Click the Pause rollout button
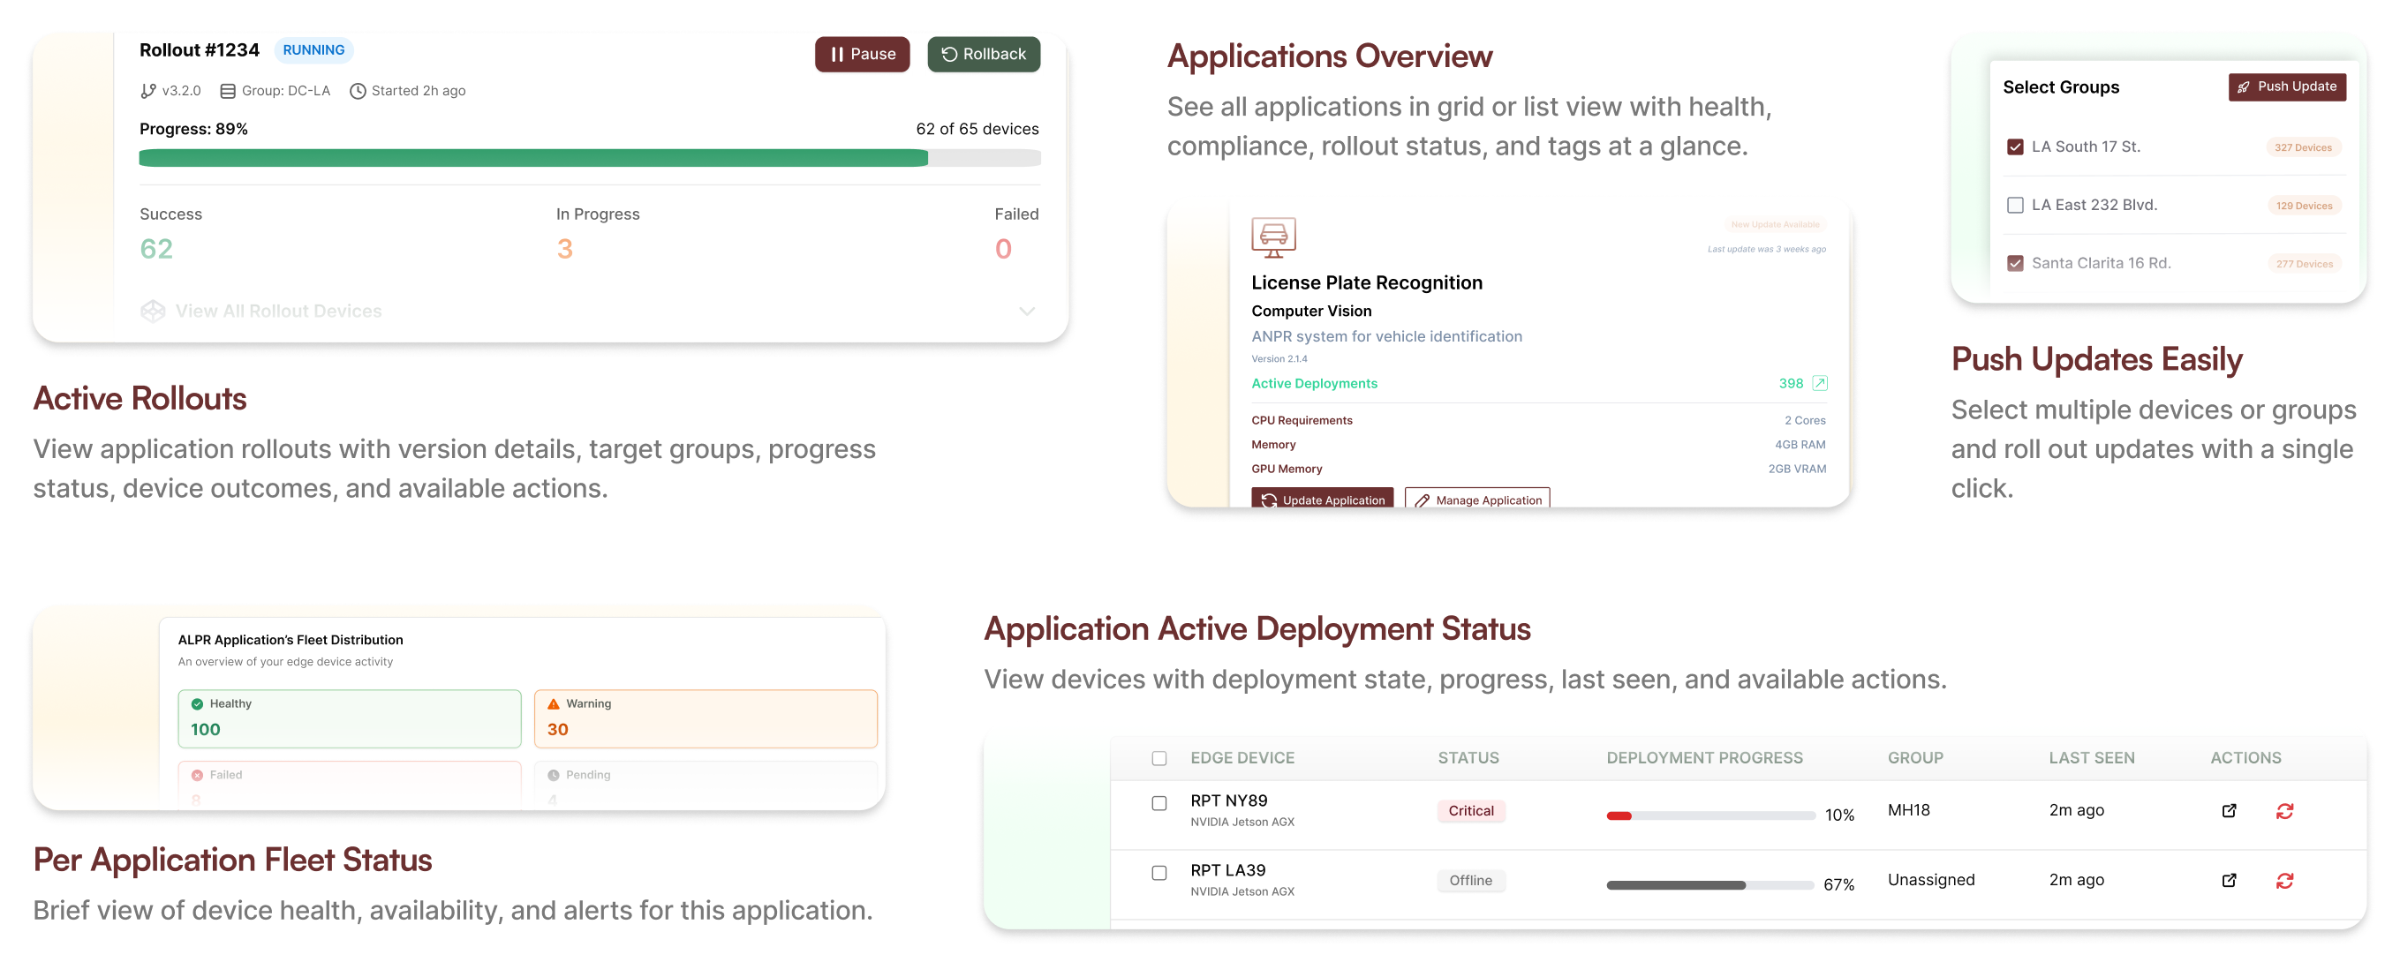 point(862,54)
